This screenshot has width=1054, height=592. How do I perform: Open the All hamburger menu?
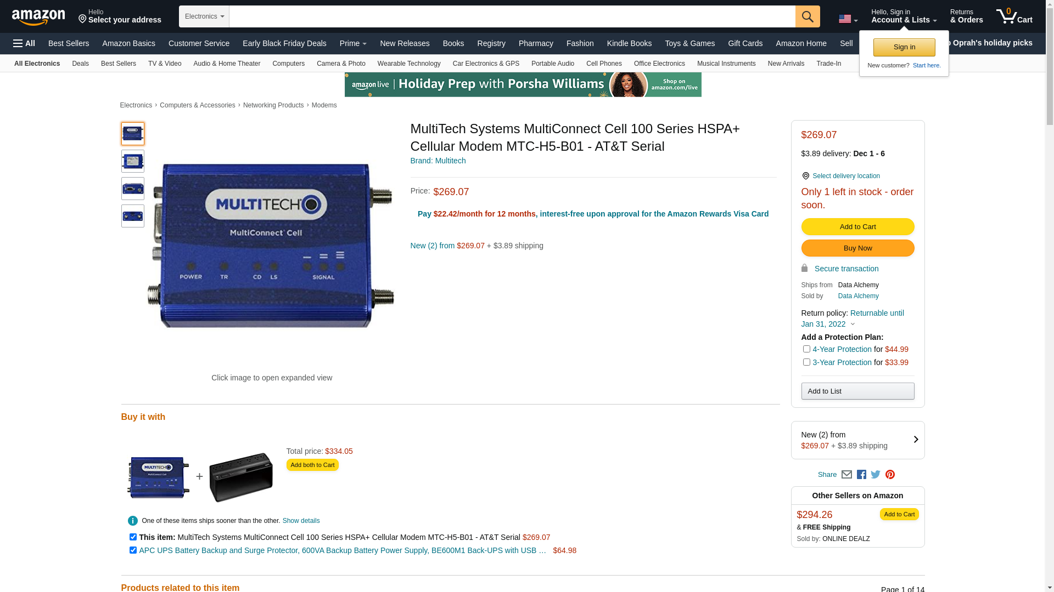(x=24, y=43)
